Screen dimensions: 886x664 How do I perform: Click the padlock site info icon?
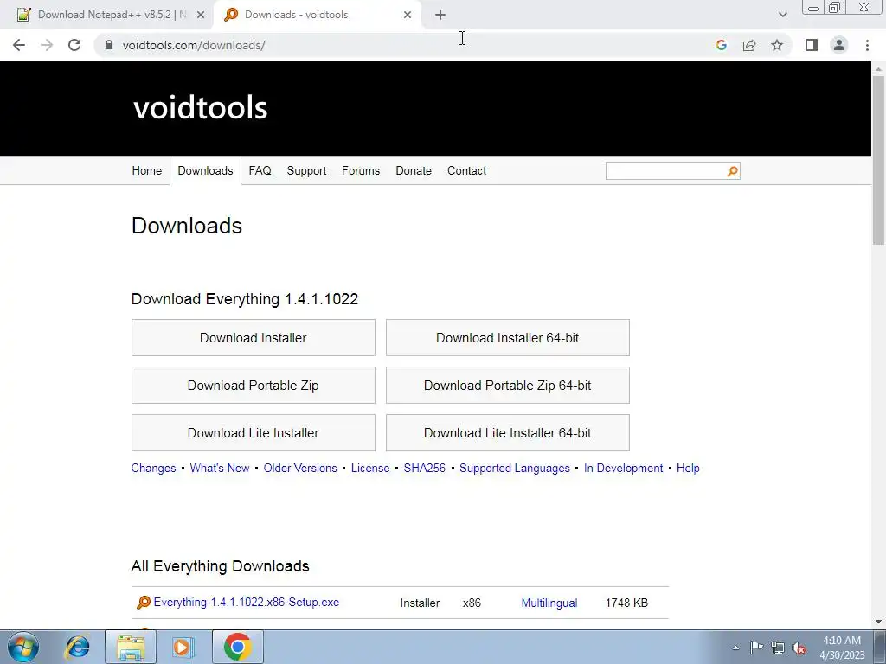pyautogui.click(x=110, y=45)
